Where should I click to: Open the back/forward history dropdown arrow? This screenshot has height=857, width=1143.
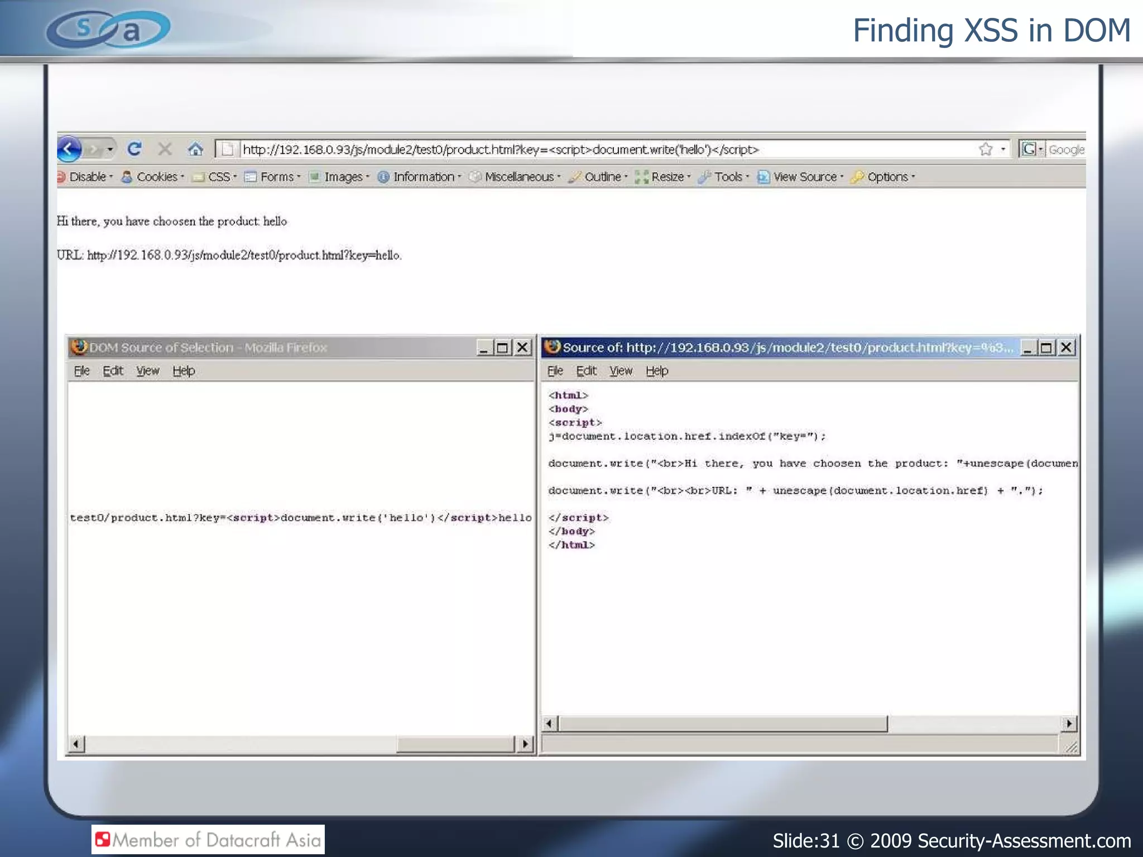(110, 150)
